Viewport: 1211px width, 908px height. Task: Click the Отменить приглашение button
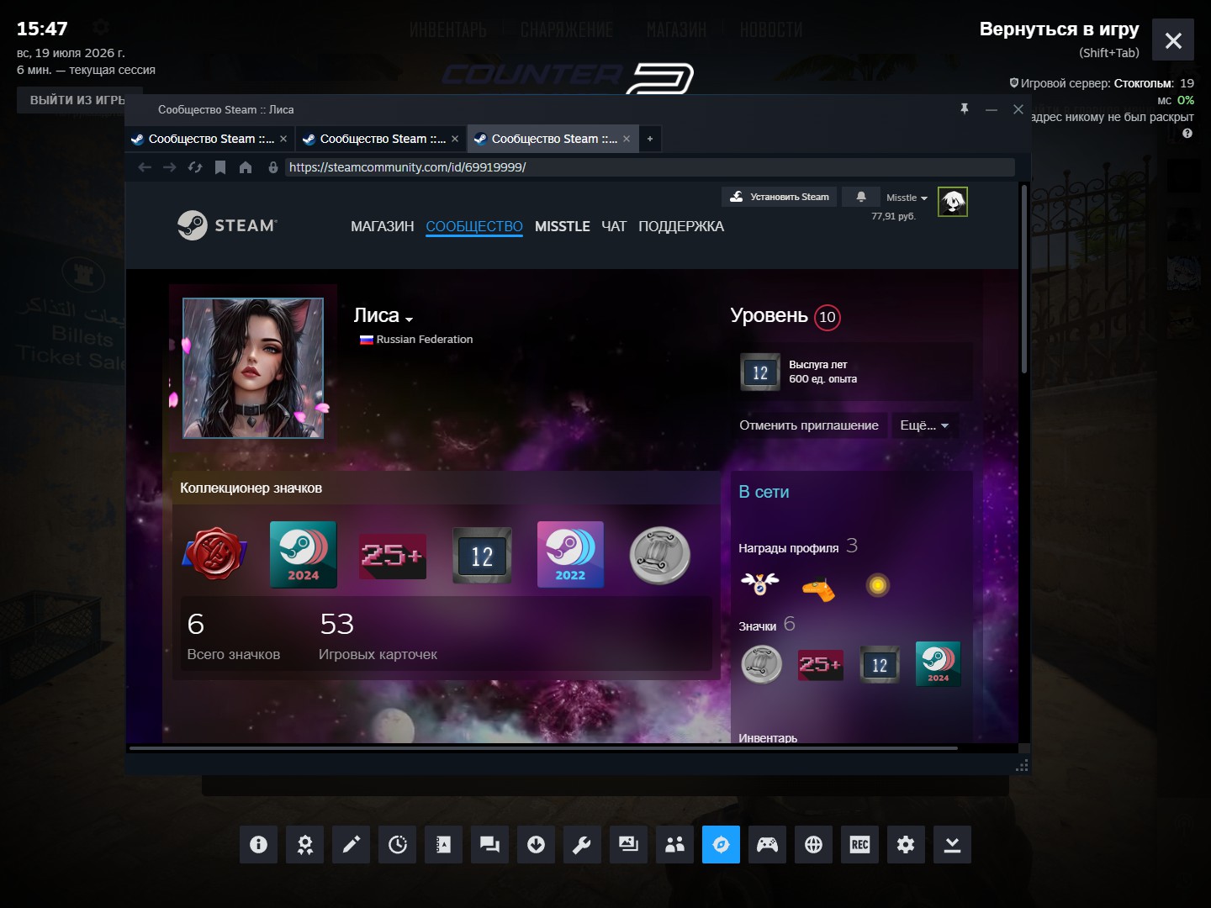809,425
